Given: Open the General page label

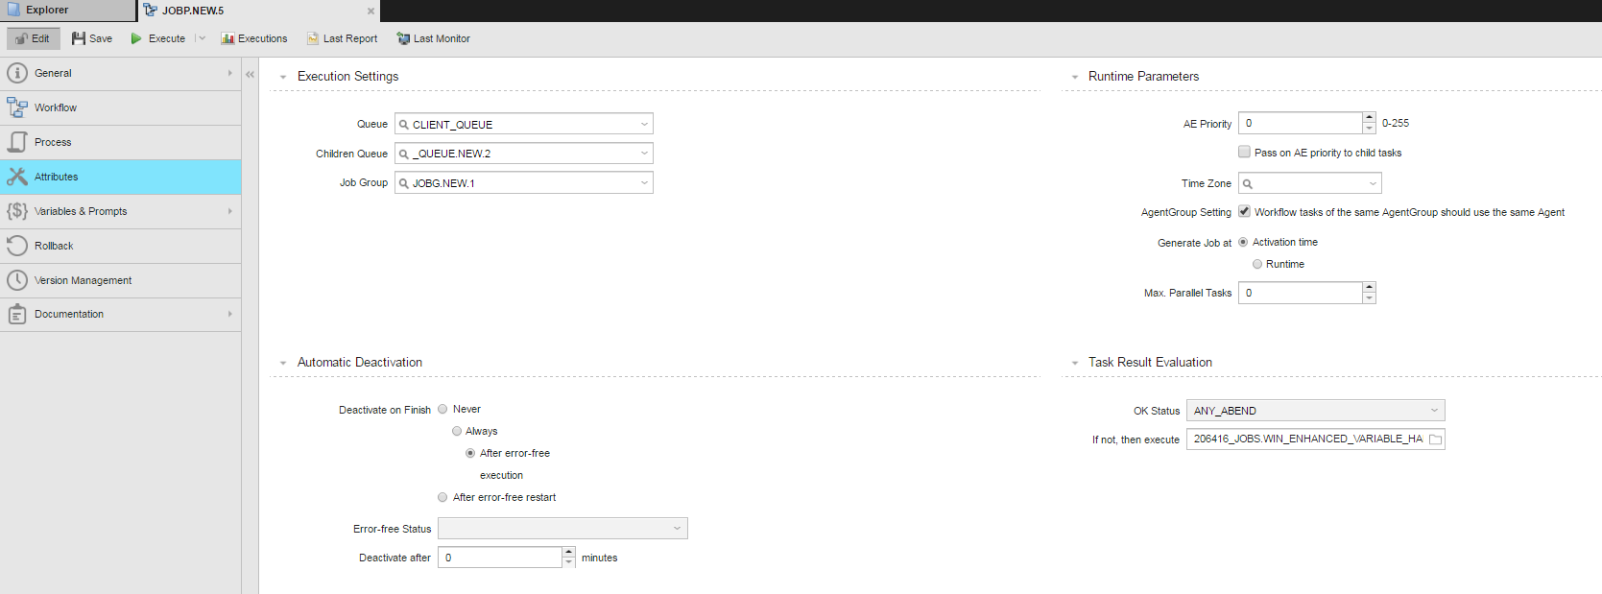Looking at the screenshot, I should (53, 73).
